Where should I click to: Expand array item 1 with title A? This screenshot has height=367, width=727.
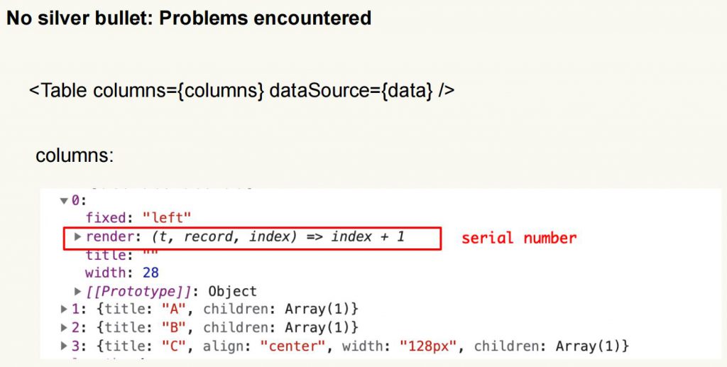coord(65,310)
